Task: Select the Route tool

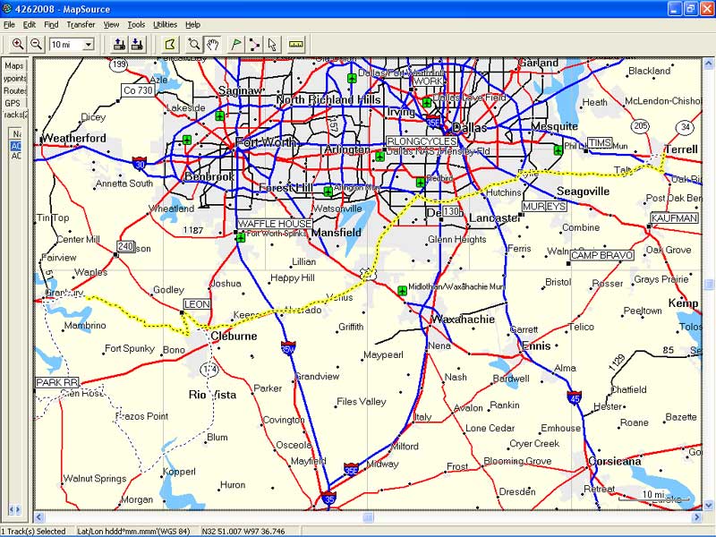Action: click(254, 44)
